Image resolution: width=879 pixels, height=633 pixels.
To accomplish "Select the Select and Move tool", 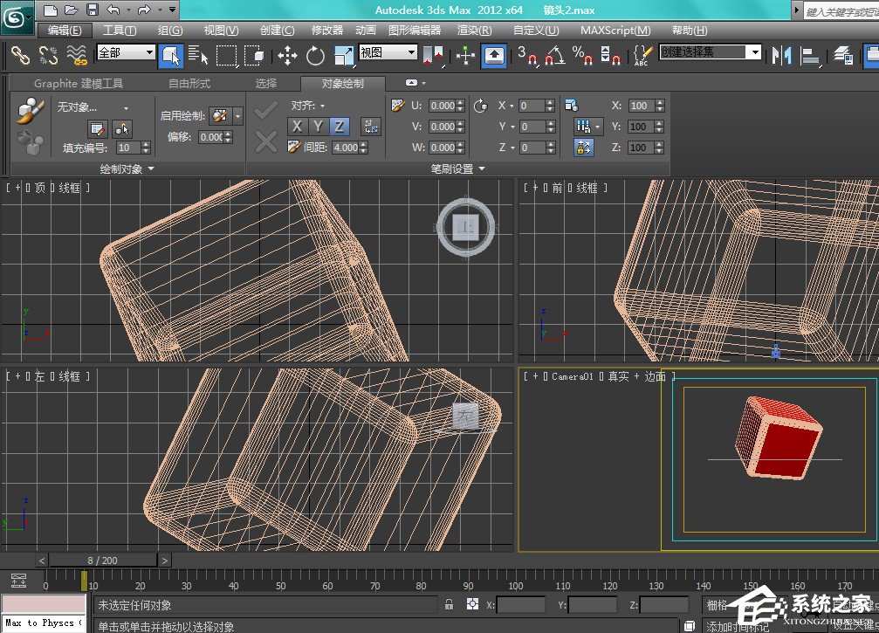I will click(287, 56).
